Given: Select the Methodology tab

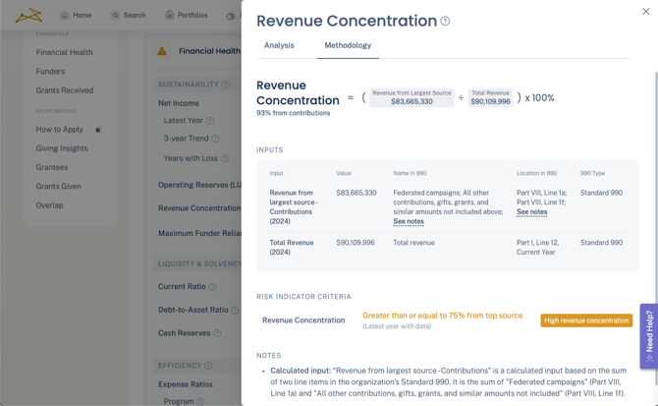Looking at the screenshot, I should click(348, 45).
